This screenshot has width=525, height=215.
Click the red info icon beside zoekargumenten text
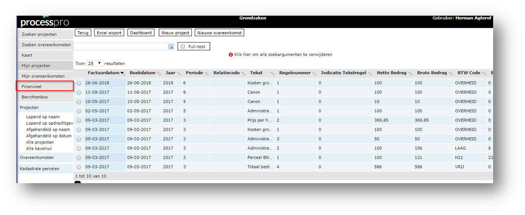(231, 55)
